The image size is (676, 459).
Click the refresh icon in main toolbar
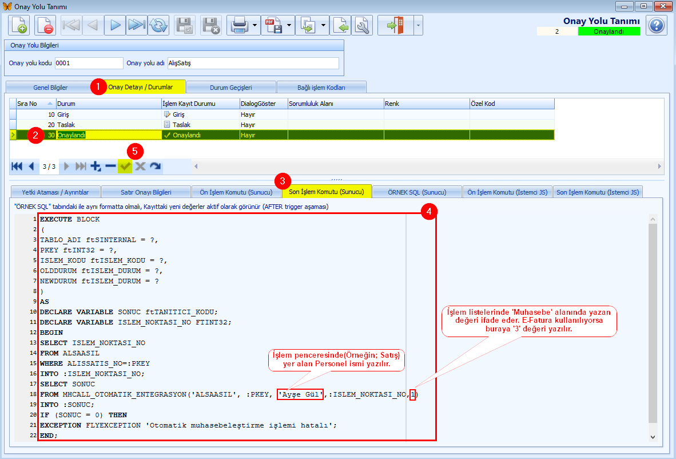[158, 25]
